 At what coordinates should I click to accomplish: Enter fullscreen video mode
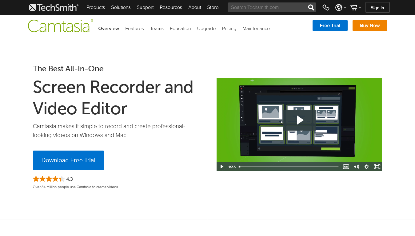click(377, 167)
